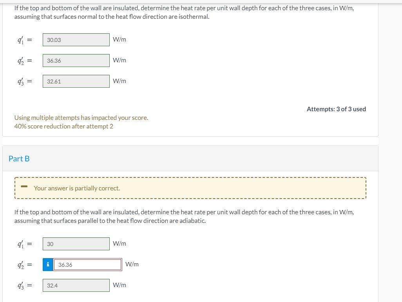Select Part B q3 field showing 32.4

(x=76, y=285)
